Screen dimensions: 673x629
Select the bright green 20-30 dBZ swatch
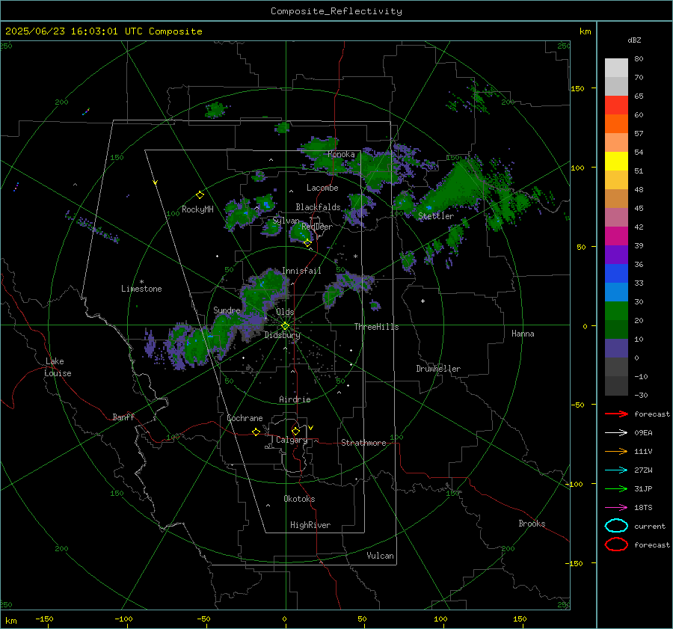616,311
